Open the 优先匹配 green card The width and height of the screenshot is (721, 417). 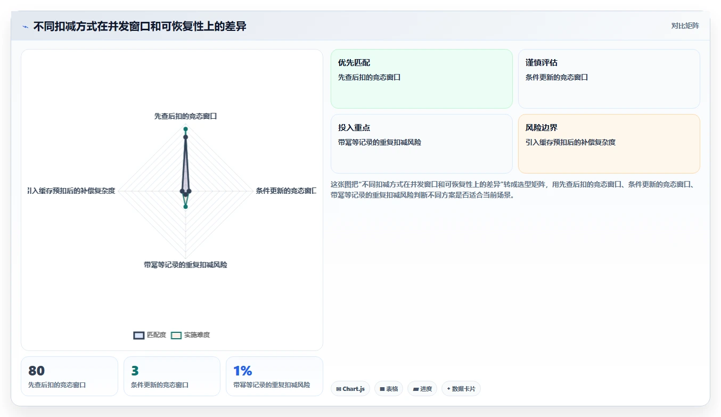pyautogui.click(x=422, y=79)
